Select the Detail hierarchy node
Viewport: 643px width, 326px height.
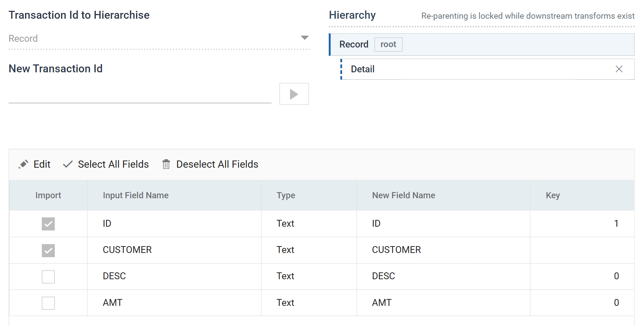(x=487, y=69)
